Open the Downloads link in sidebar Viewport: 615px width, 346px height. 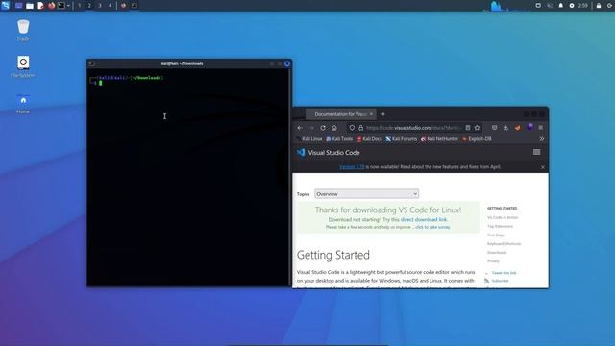497,252
